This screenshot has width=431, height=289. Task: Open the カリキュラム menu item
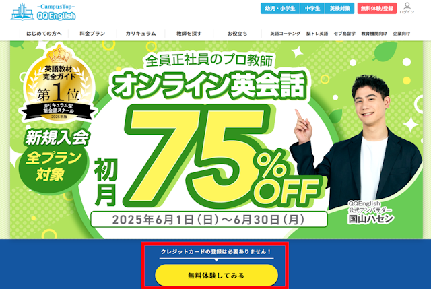pyautogui.click(x=141, y=34)
